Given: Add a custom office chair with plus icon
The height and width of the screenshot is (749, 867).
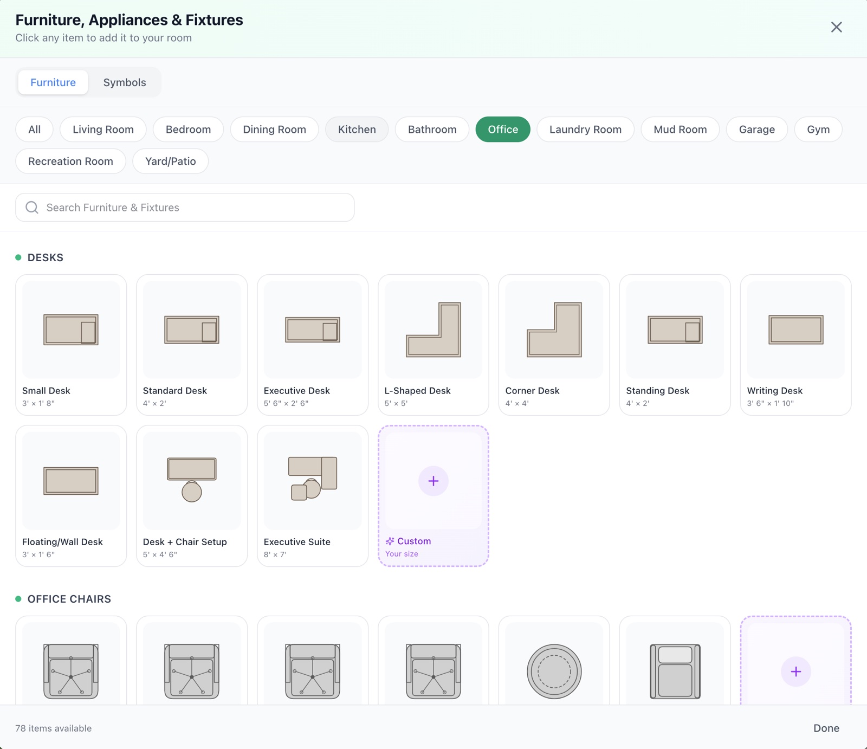Looking at the screenshot, I should 796,671.
